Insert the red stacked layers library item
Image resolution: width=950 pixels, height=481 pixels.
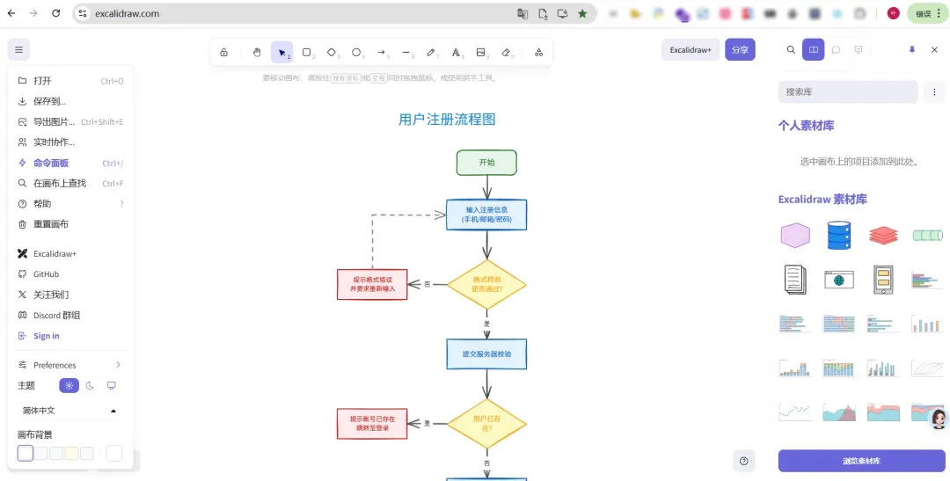click(x=883, y=235)
